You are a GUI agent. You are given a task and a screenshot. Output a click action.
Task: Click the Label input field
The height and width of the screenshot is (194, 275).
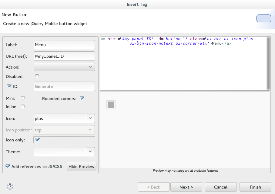pos(64,44)
